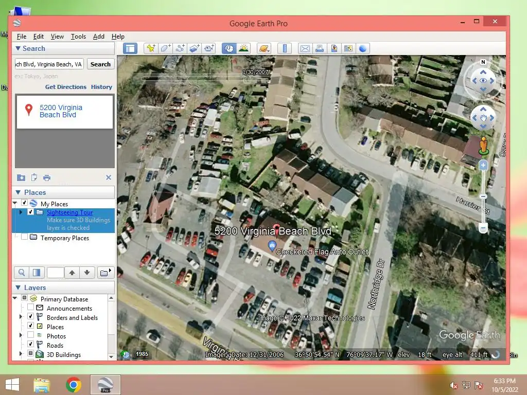Click the Search button

pyautogui.click(x=100, y=64)
